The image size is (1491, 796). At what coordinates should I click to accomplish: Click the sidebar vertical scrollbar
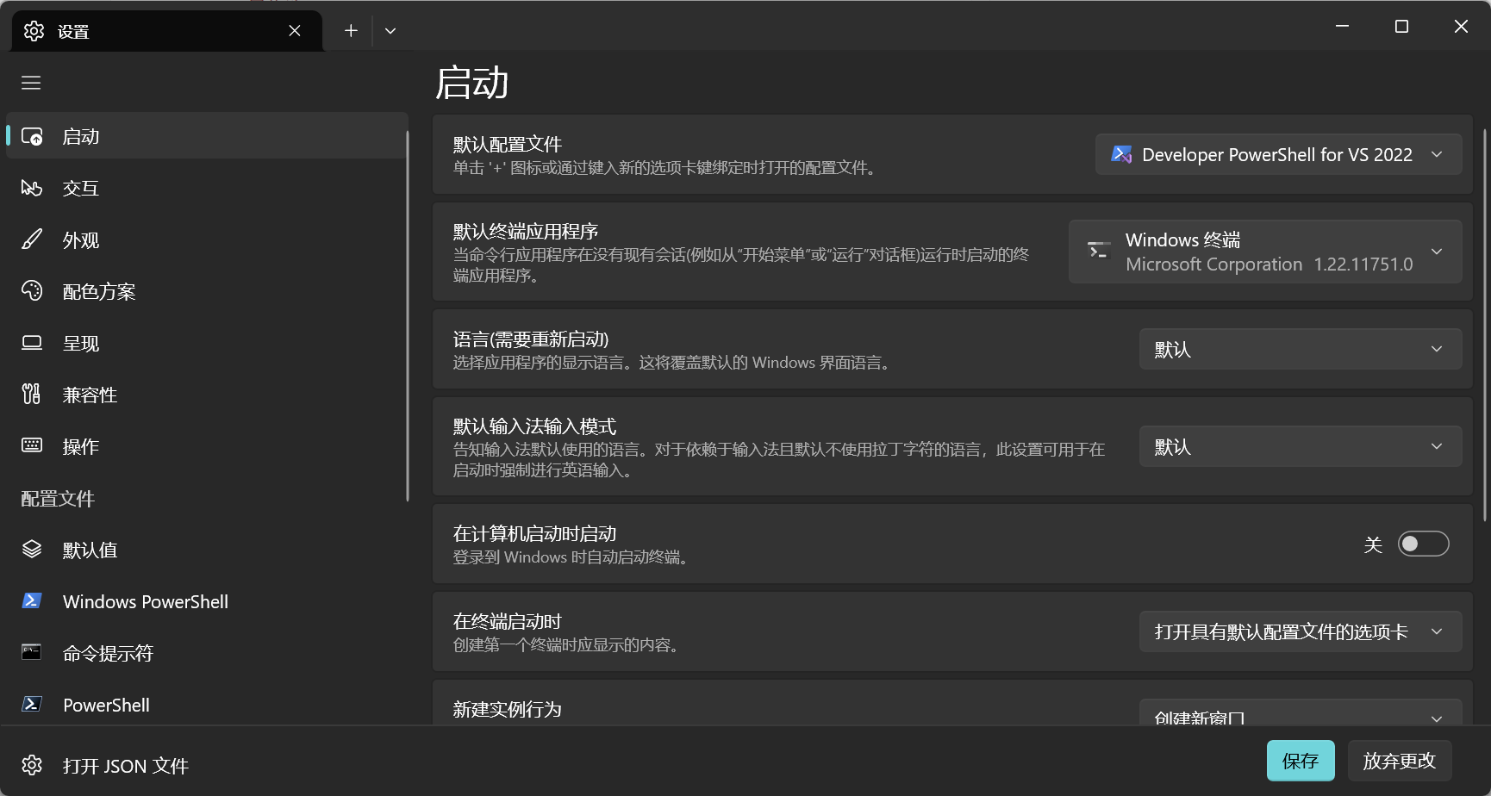click(x=408, y=315)
